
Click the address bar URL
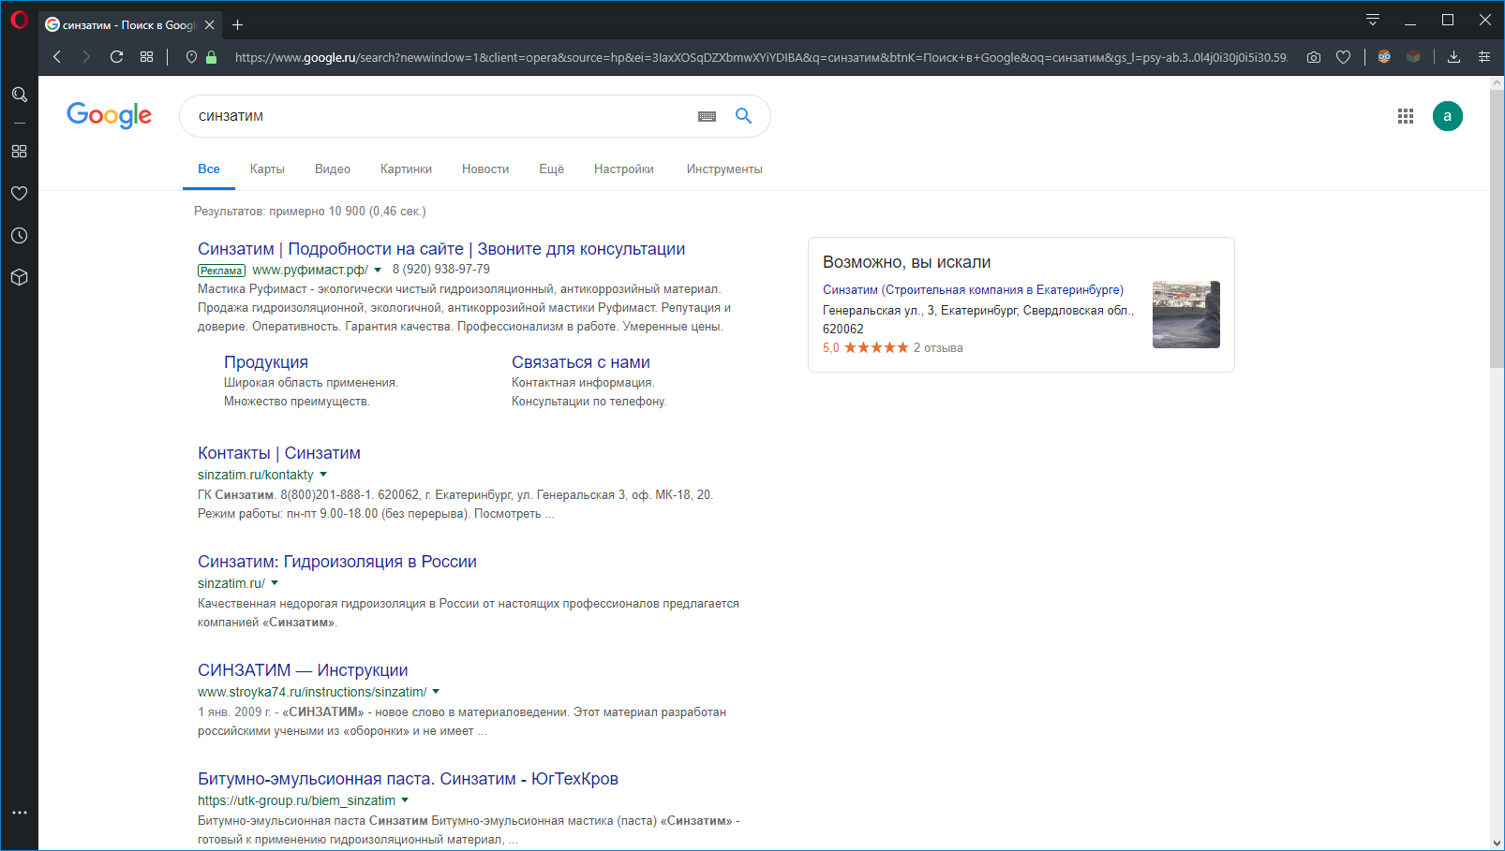[761, 57]
